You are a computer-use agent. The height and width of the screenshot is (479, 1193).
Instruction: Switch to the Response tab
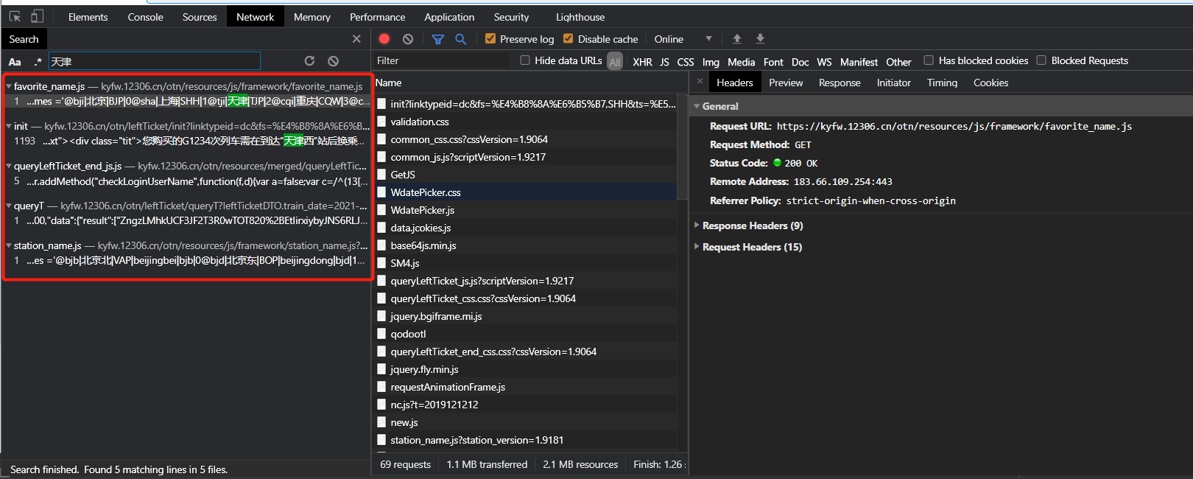coord(840,83)
